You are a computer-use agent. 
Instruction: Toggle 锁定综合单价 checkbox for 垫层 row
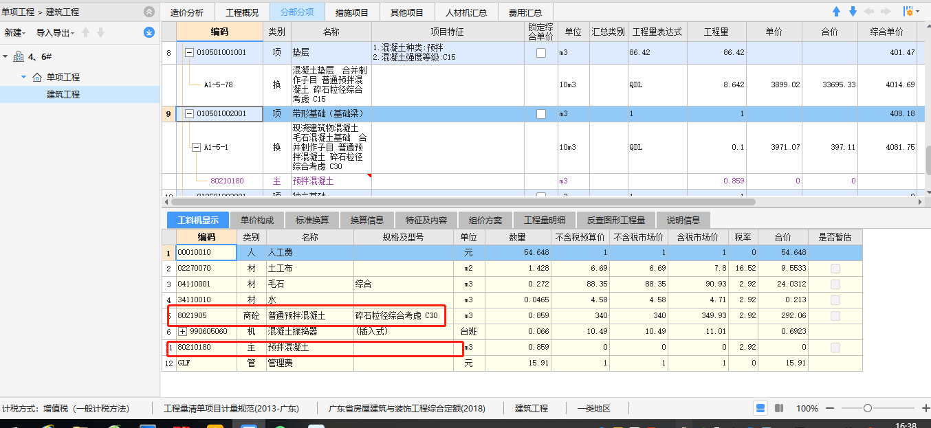[x=541, y=53]
